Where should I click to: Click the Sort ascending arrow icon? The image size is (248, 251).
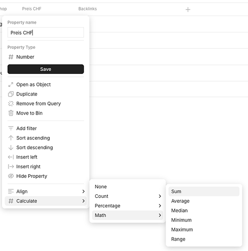click(x=11, y=138)
